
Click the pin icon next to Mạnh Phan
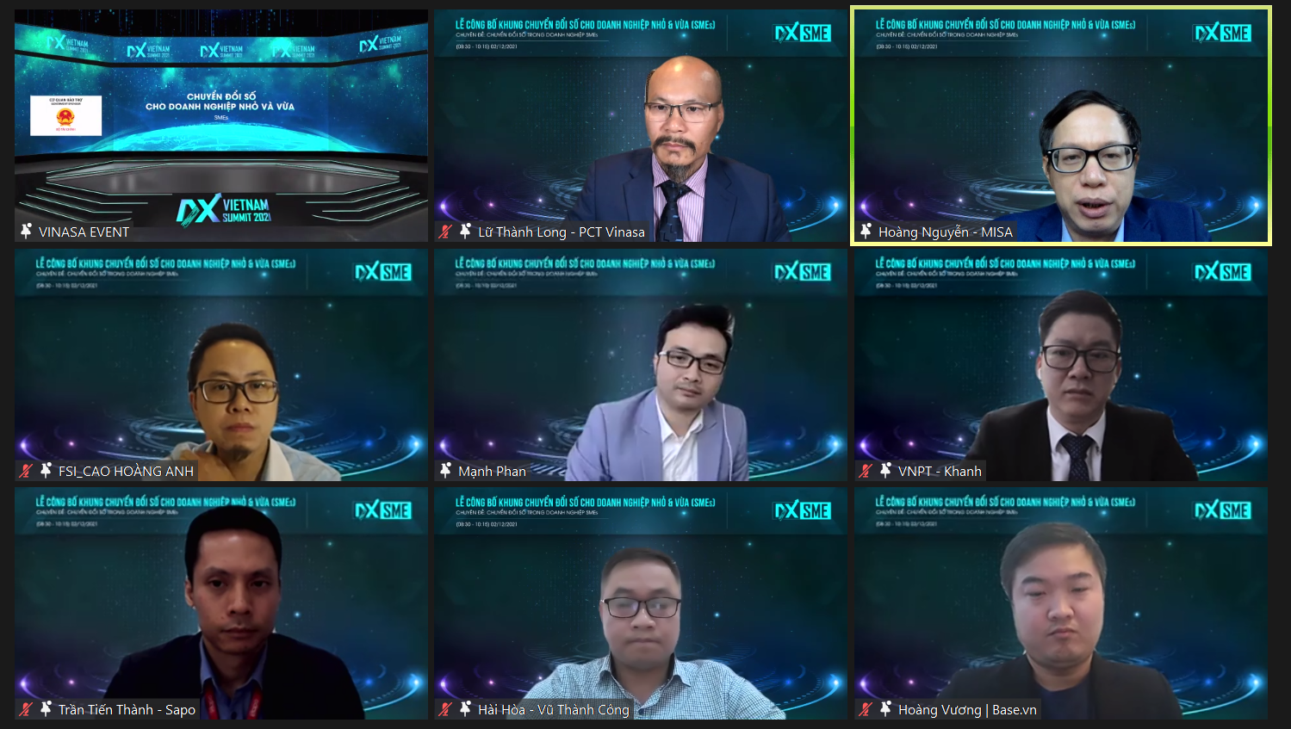[445, 470]
